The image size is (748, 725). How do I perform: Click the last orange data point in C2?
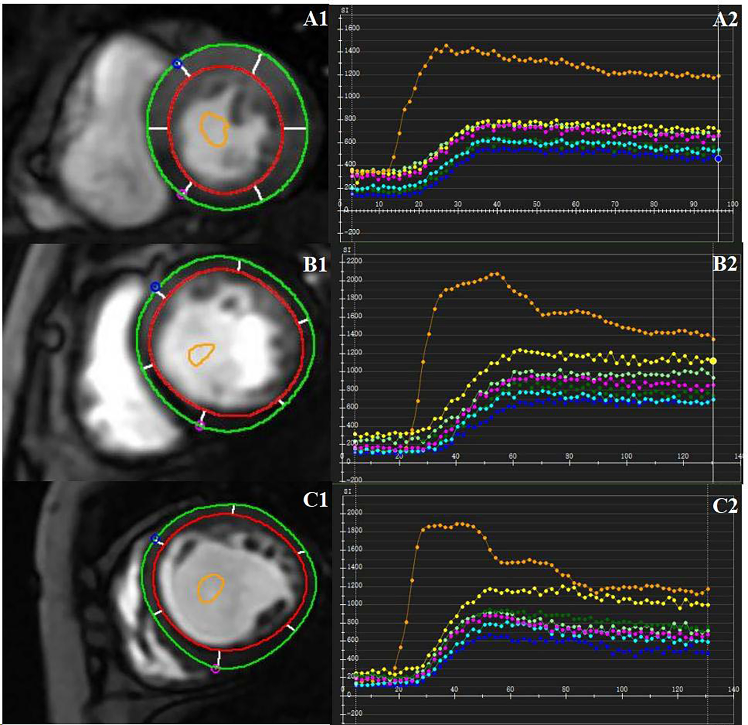point(708,589)
